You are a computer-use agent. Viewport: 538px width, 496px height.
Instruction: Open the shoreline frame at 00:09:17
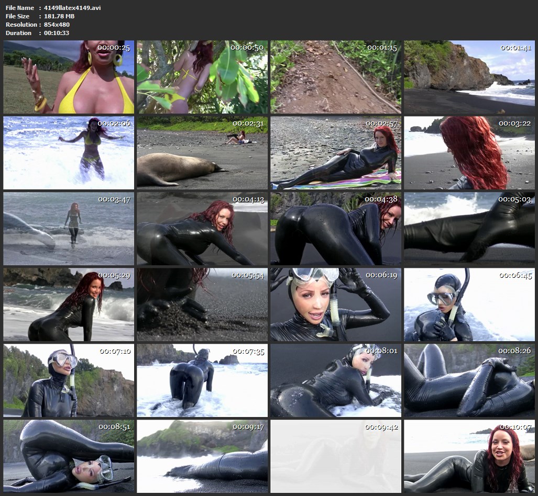[202, 456]
